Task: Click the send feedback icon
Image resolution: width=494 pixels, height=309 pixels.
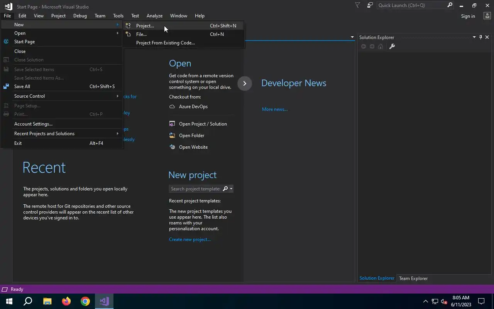Action: 370,5
